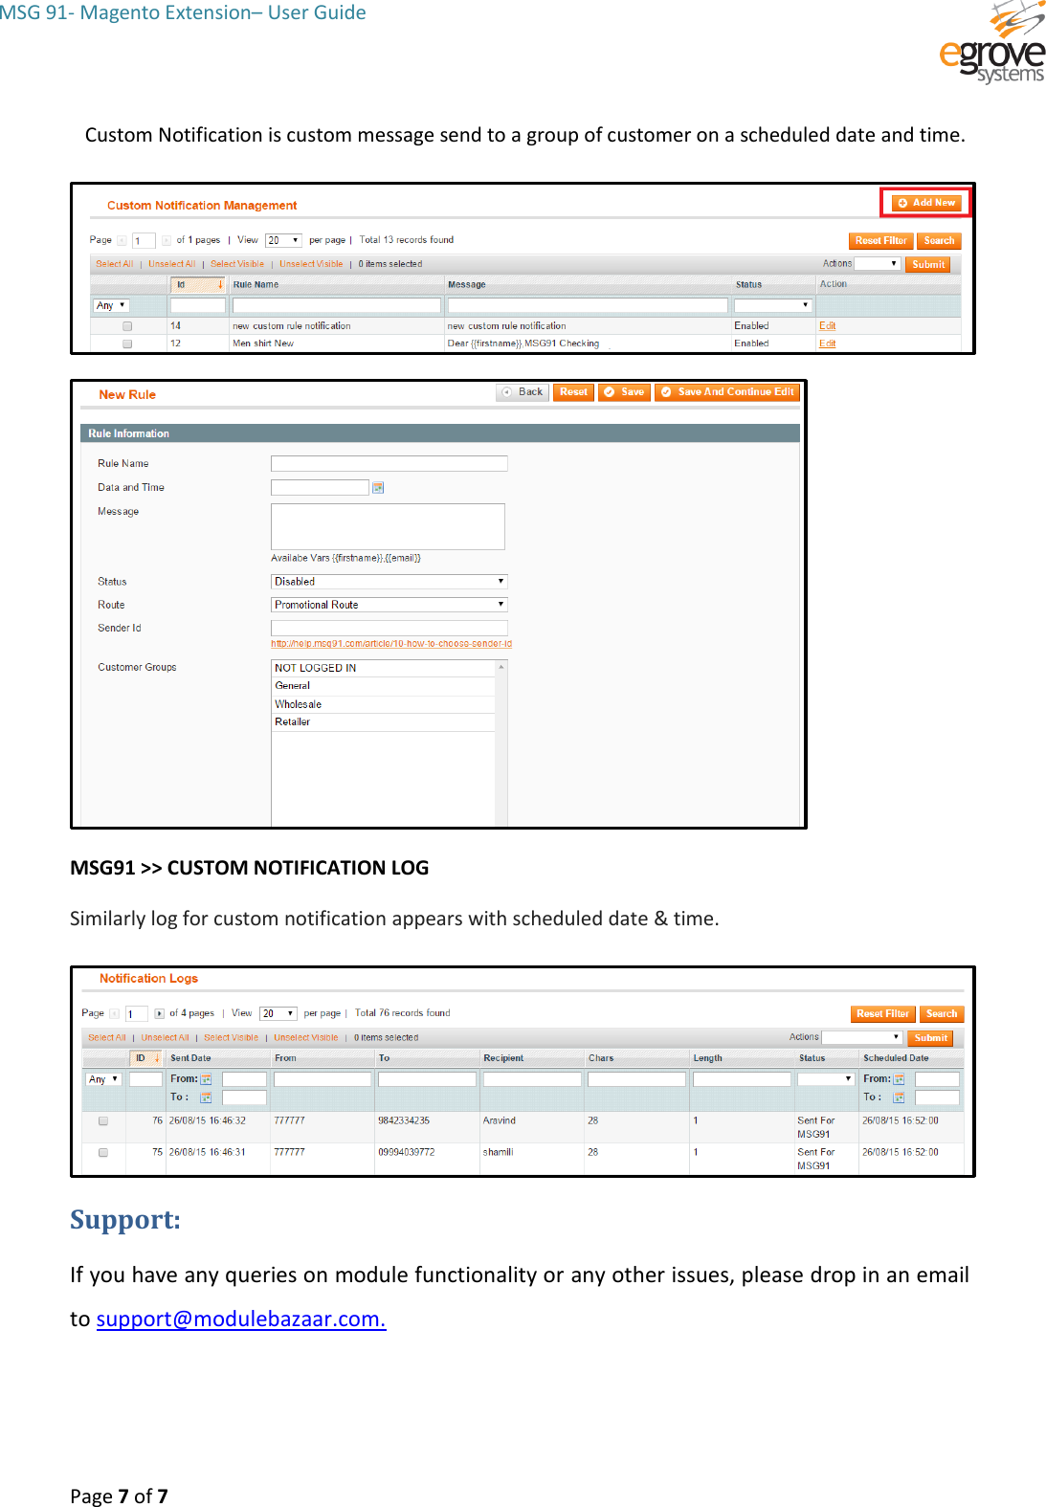Image resolution: width=1046 pixels, height=1507 pixels.
Task: Sort by Sent Date column header
Action: point(190,1058)
